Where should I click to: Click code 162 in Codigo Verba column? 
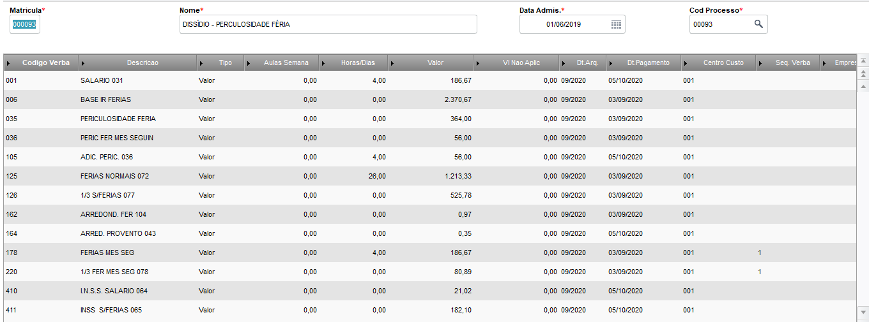(12, 214)
